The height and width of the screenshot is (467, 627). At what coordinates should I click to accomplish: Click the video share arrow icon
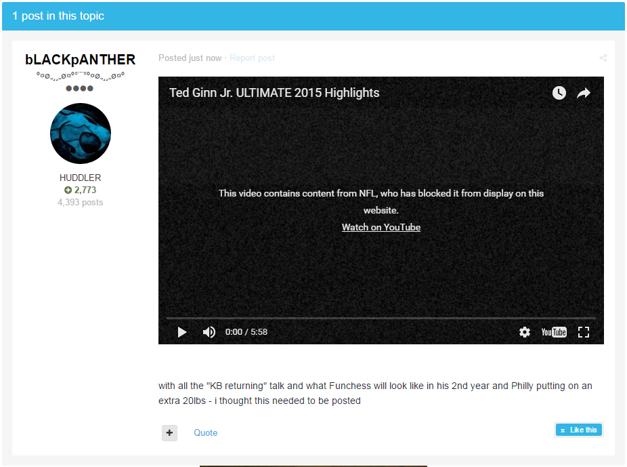[584, 93]
